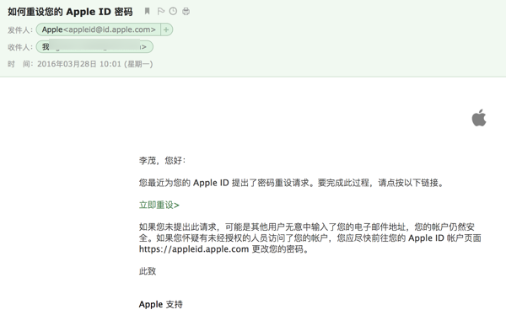This screenshot has width=506, height=315.
Task: Click the recipient 我 chip
Action: coord(94,47)
